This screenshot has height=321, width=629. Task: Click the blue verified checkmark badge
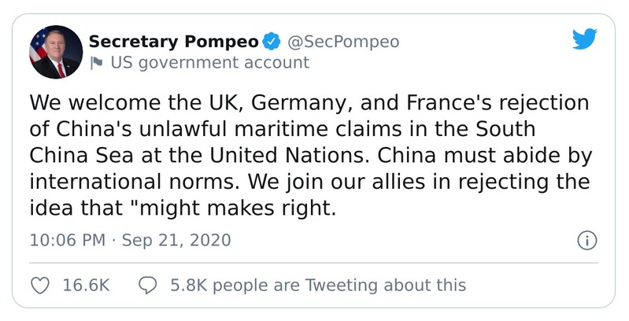click(x=272, y=42)
